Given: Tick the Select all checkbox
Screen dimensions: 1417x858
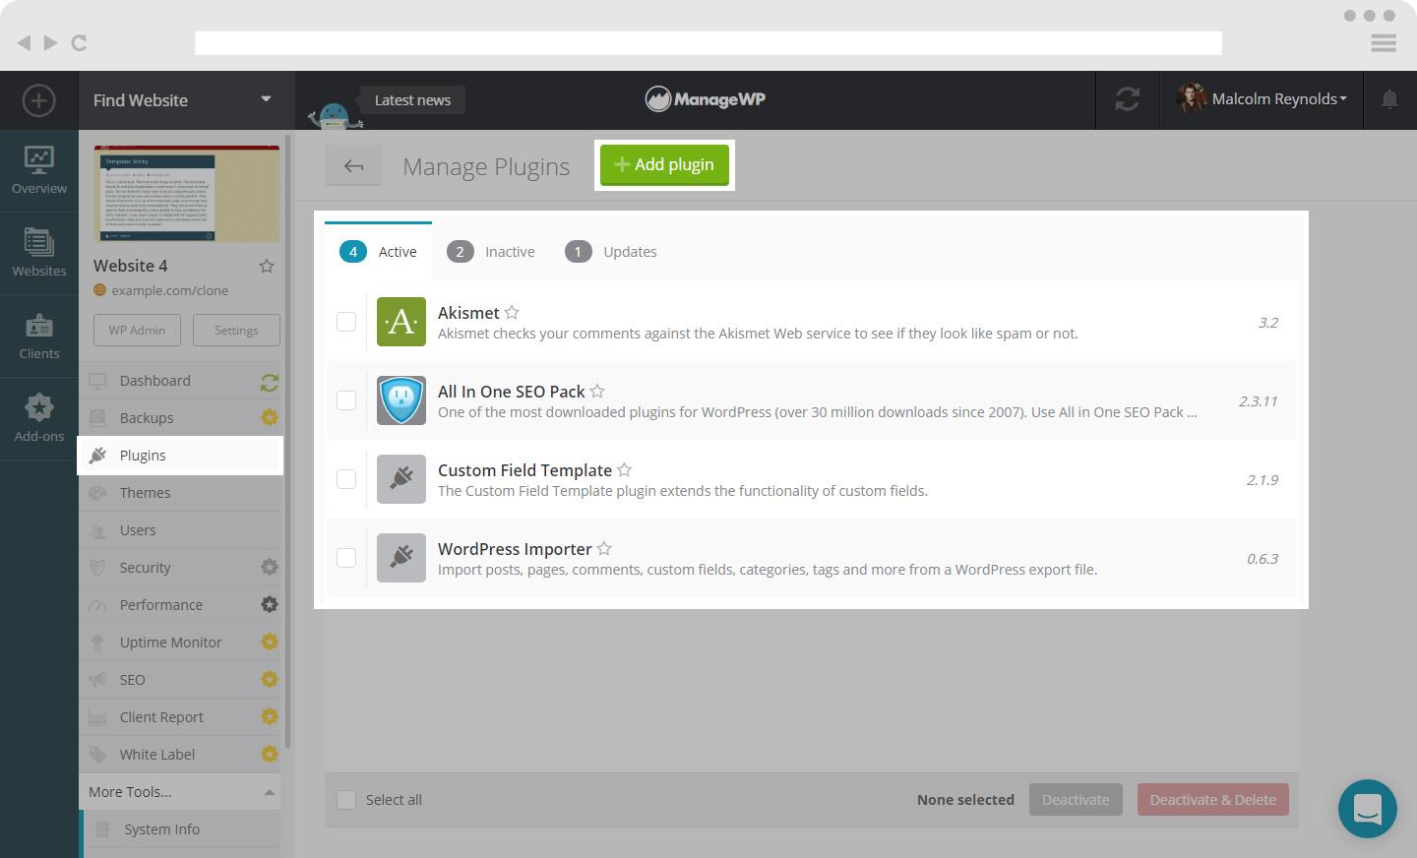Looking at the screenshot, I should (x=346, y=800).
